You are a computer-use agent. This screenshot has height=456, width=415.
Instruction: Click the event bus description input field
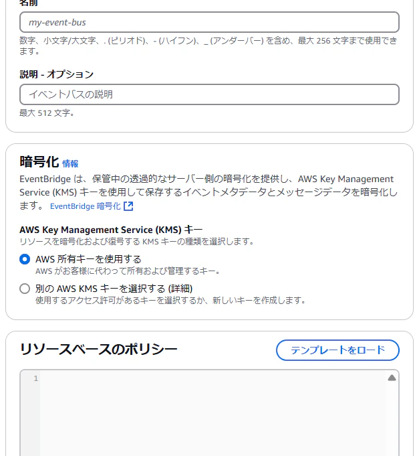click(x=209, y=94)
